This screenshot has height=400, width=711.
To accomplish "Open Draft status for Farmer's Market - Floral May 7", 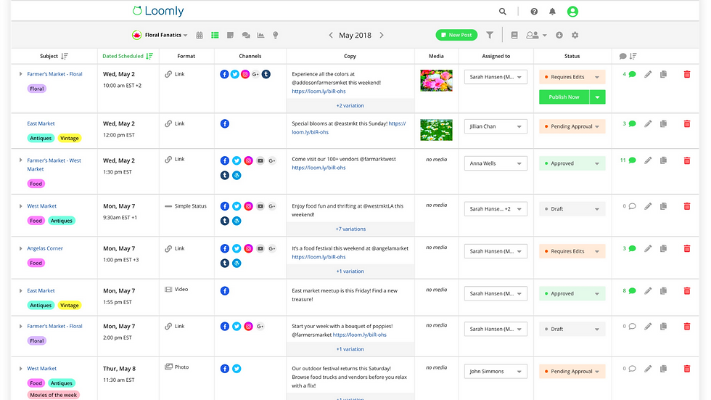I will coord(572,330).
